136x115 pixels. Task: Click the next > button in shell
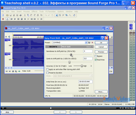pyautogui.click(x=76, y=112)
